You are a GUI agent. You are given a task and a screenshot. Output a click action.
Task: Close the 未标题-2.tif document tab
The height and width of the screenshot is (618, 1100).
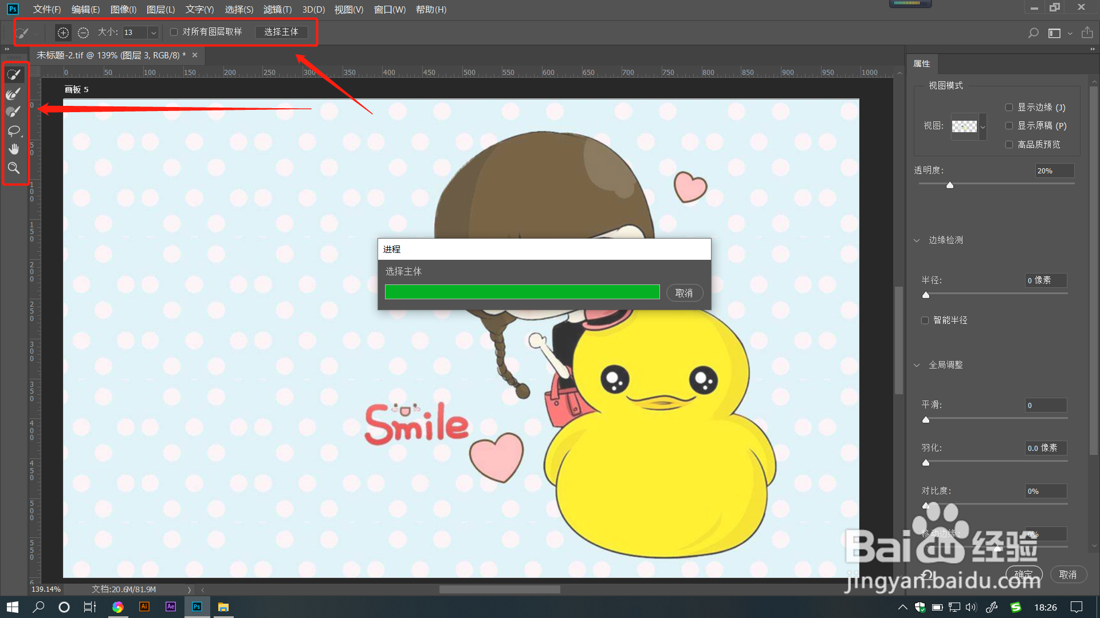pos(195,55)
